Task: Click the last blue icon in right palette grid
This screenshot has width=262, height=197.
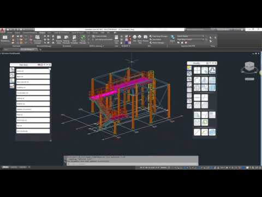Action: 212,132
